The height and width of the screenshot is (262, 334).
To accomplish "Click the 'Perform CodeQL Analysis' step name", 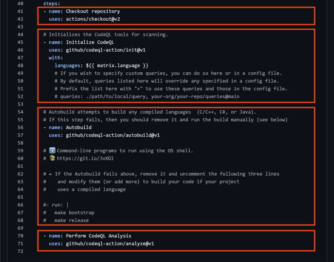I will [x=98, y=236].
